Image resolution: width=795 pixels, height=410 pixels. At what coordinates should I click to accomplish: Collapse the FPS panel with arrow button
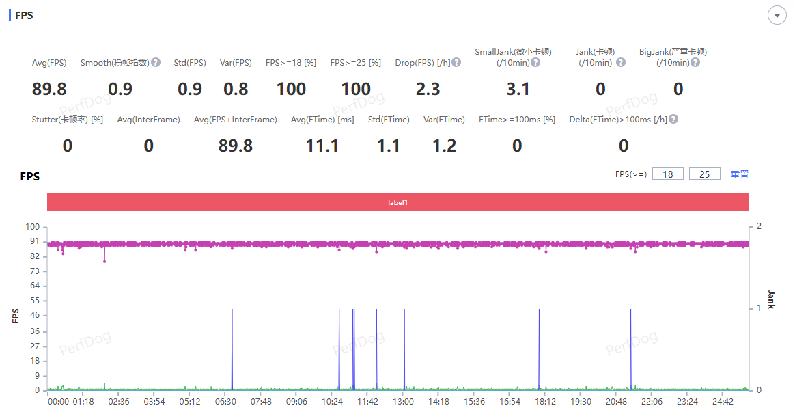coord(777,16)
